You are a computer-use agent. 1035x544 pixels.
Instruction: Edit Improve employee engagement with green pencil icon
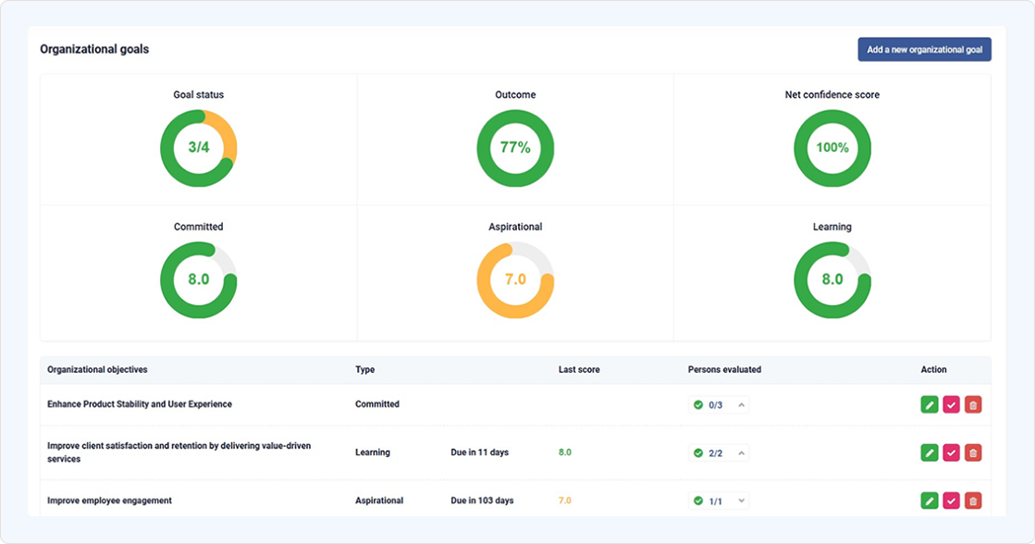929,500
